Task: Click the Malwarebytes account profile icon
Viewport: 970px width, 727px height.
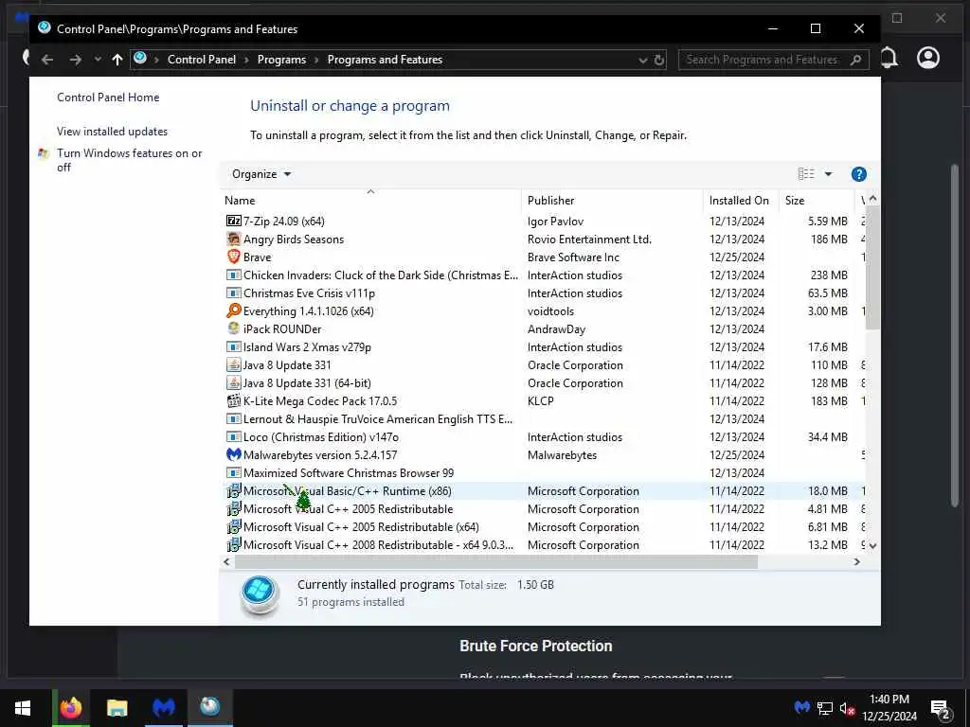Action: click(x=928, y=58)
